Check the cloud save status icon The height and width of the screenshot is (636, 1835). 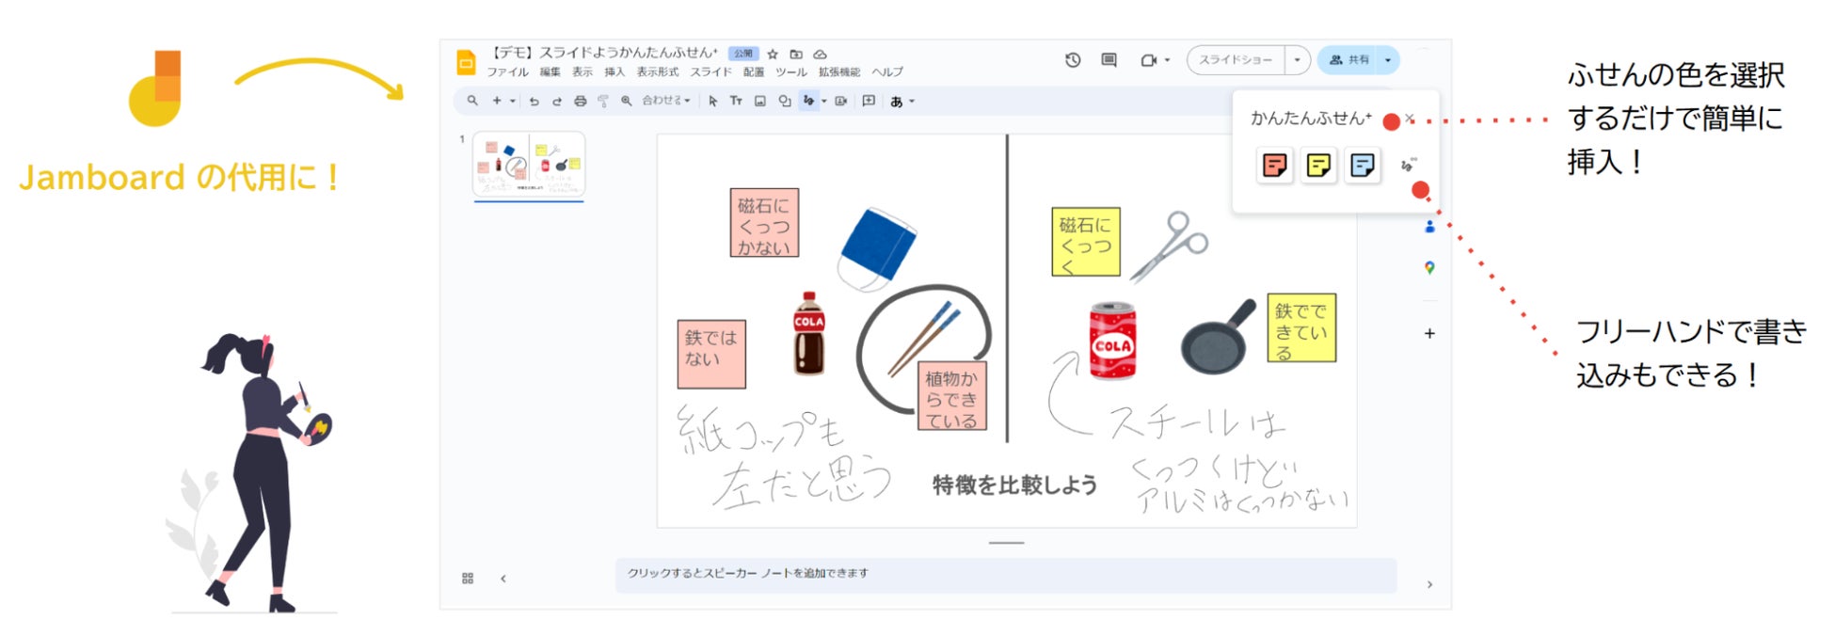tap(820, 54)
